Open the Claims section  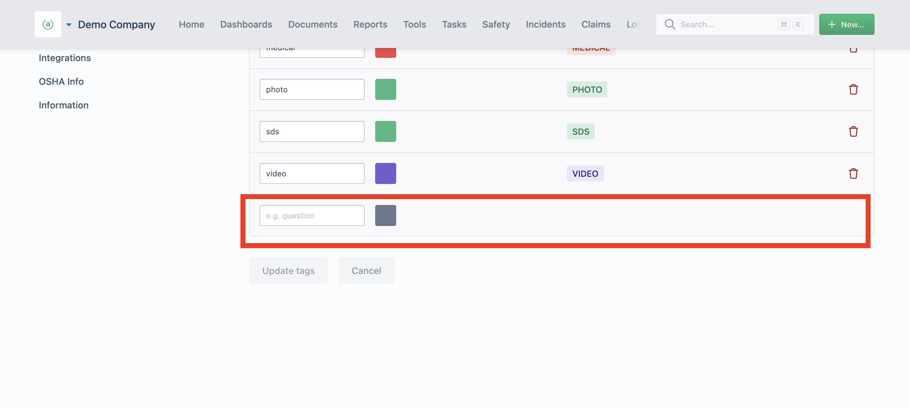(596, 24)
